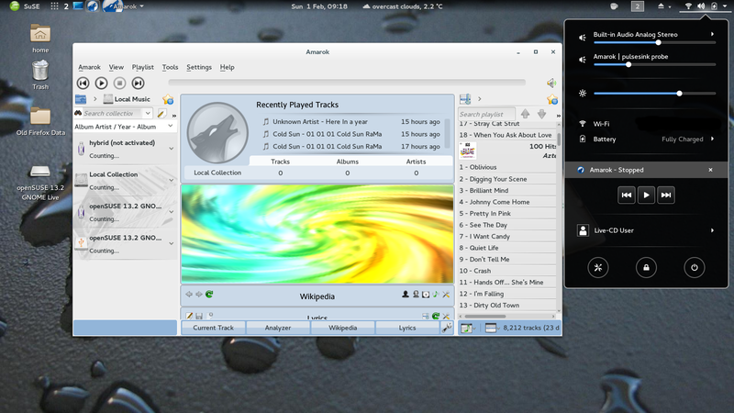Click the applet configuration wrench icon
Image resolution: width=734 pixels, height=413 pixels.
pyautogui.click(x=447, y=328)
